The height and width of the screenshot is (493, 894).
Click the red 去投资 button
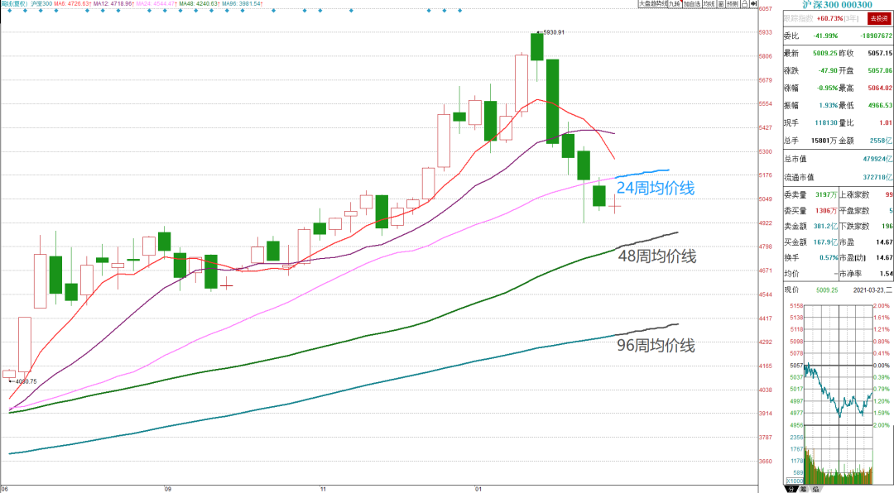[x=878, y=18]
